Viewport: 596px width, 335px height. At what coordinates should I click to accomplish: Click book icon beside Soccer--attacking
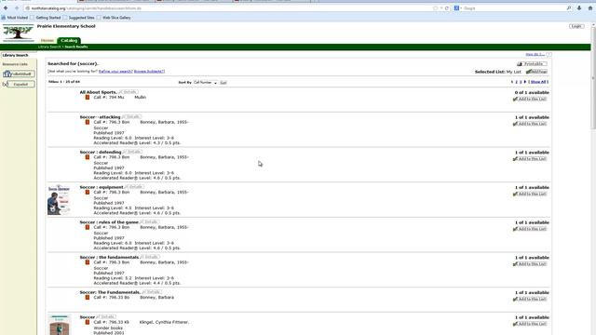pos(88,122)
